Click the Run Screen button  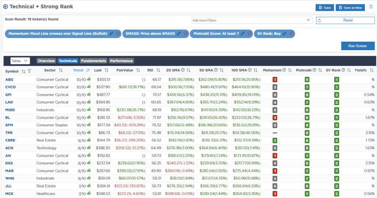[x=357, y=46]
